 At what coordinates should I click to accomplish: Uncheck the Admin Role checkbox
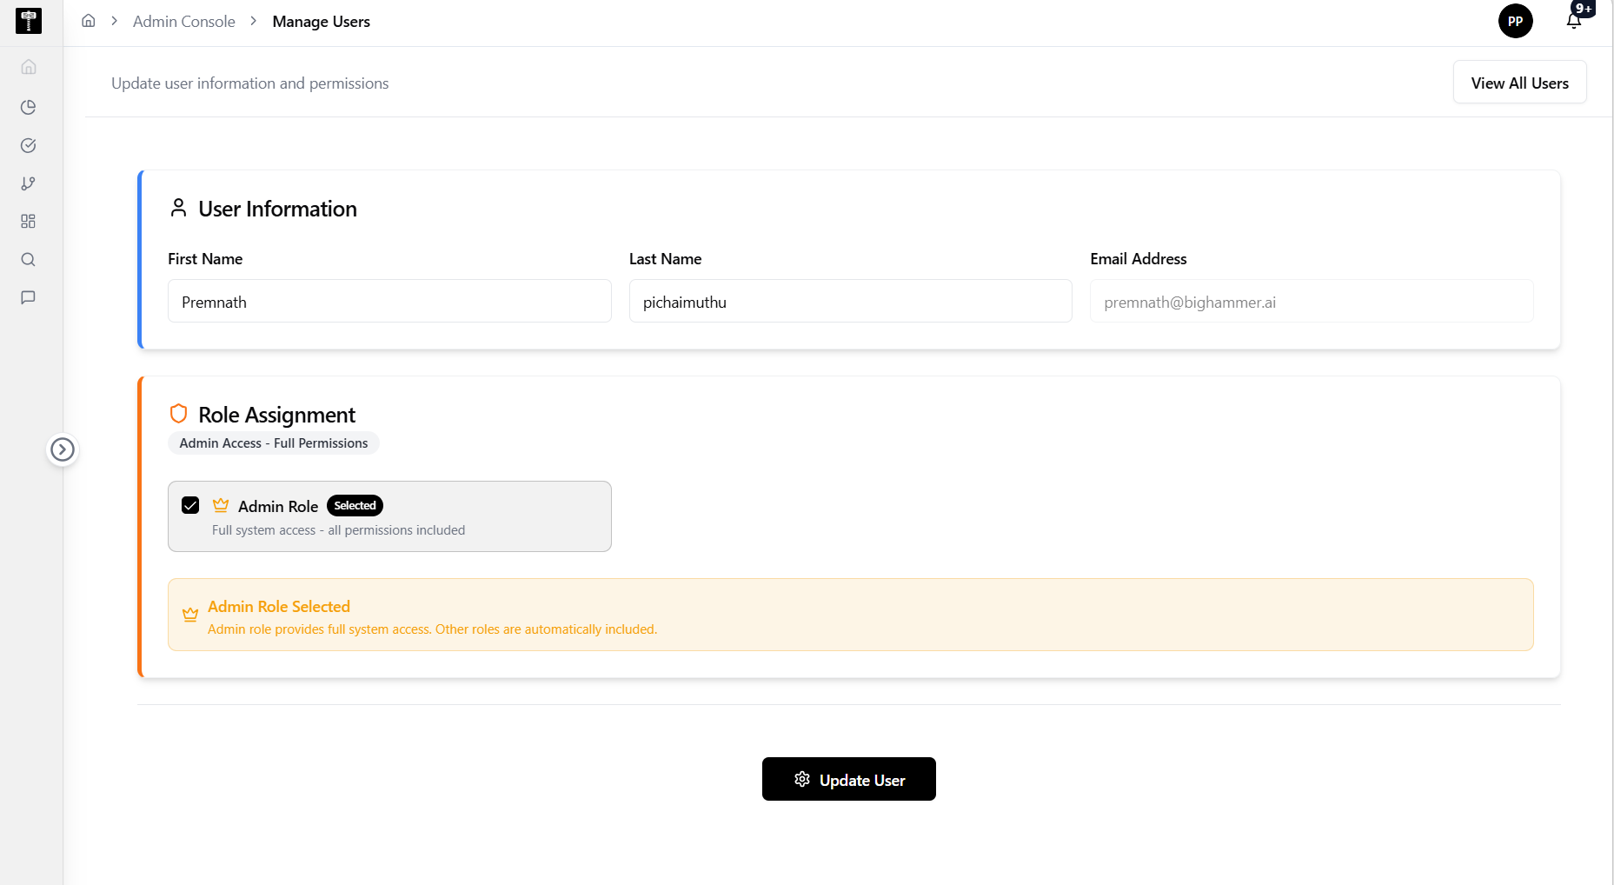click(x=190, y=505)
